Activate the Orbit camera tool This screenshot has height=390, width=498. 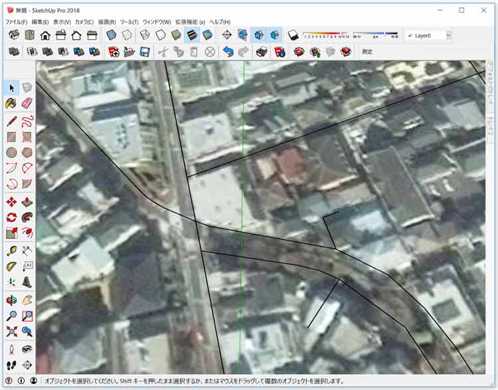click(12, 300)
